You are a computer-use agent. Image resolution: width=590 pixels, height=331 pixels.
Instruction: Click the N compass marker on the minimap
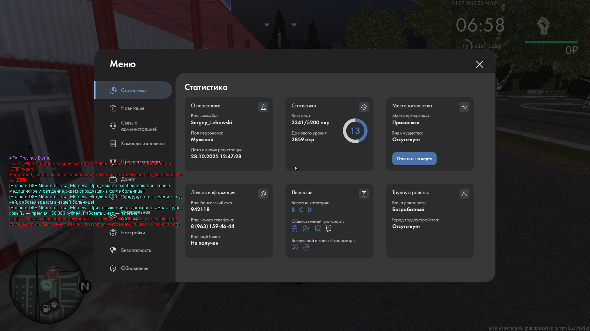(85, 286)
